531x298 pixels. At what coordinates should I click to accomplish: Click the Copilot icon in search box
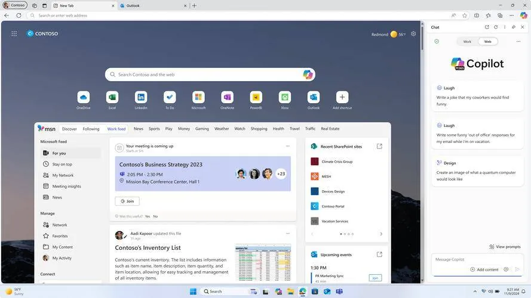308,74
